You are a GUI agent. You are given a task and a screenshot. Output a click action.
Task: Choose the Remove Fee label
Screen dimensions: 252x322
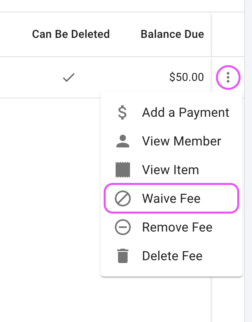(x=177, y=227)
